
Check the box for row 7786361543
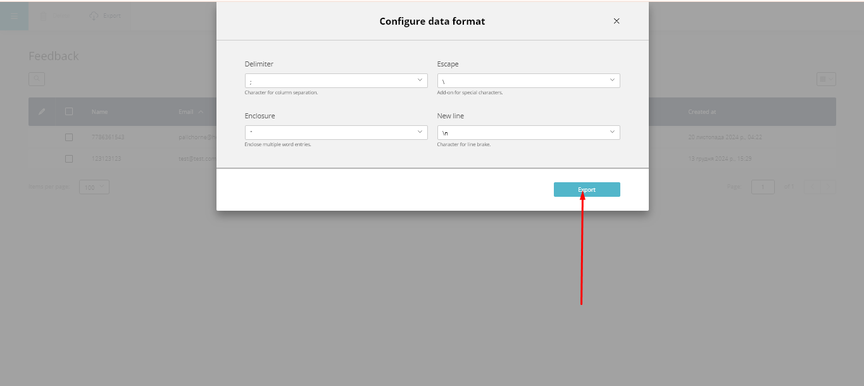point(69,137)
